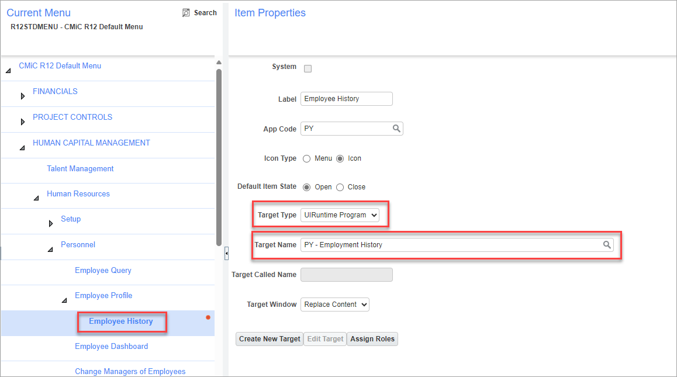This screenshot has height=377, width=677.
Task: Click the Assign Roles button
Action: pos(372,338)
